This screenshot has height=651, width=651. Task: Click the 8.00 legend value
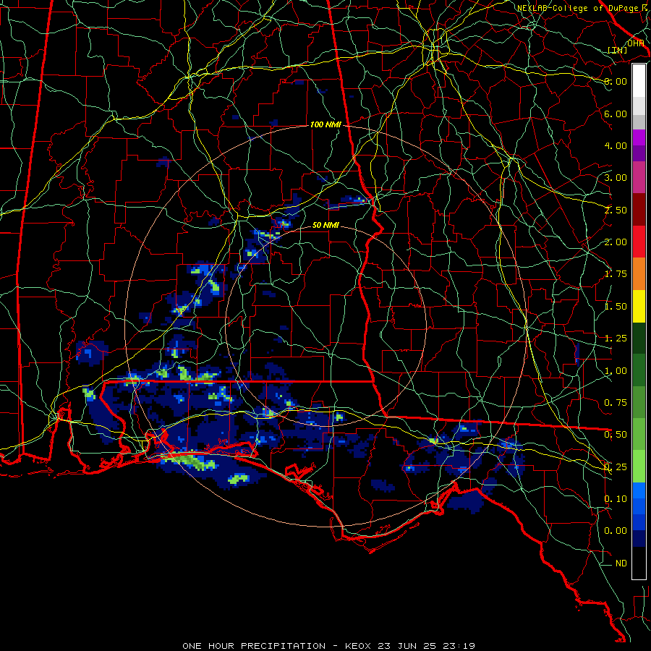[616, 81]
